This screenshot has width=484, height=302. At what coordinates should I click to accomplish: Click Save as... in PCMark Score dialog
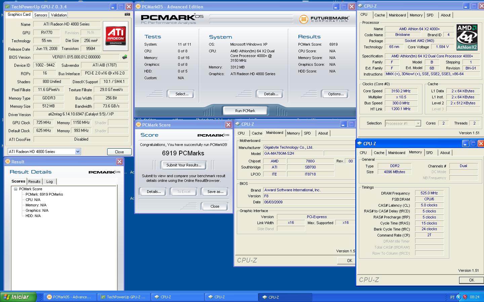pos(215,192)
